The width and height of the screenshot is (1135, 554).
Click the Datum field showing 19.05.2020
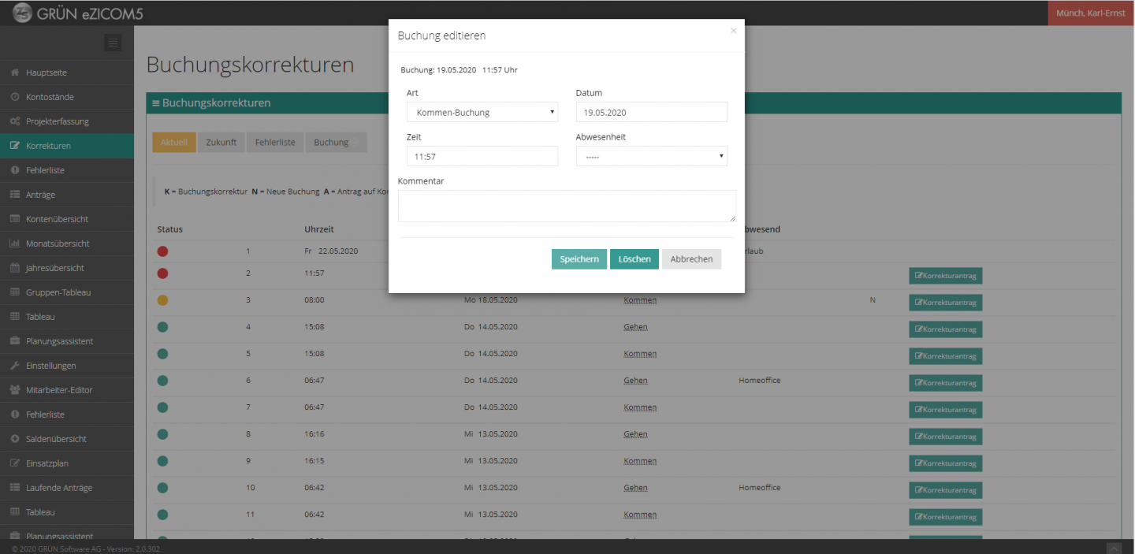pos(651,112)
